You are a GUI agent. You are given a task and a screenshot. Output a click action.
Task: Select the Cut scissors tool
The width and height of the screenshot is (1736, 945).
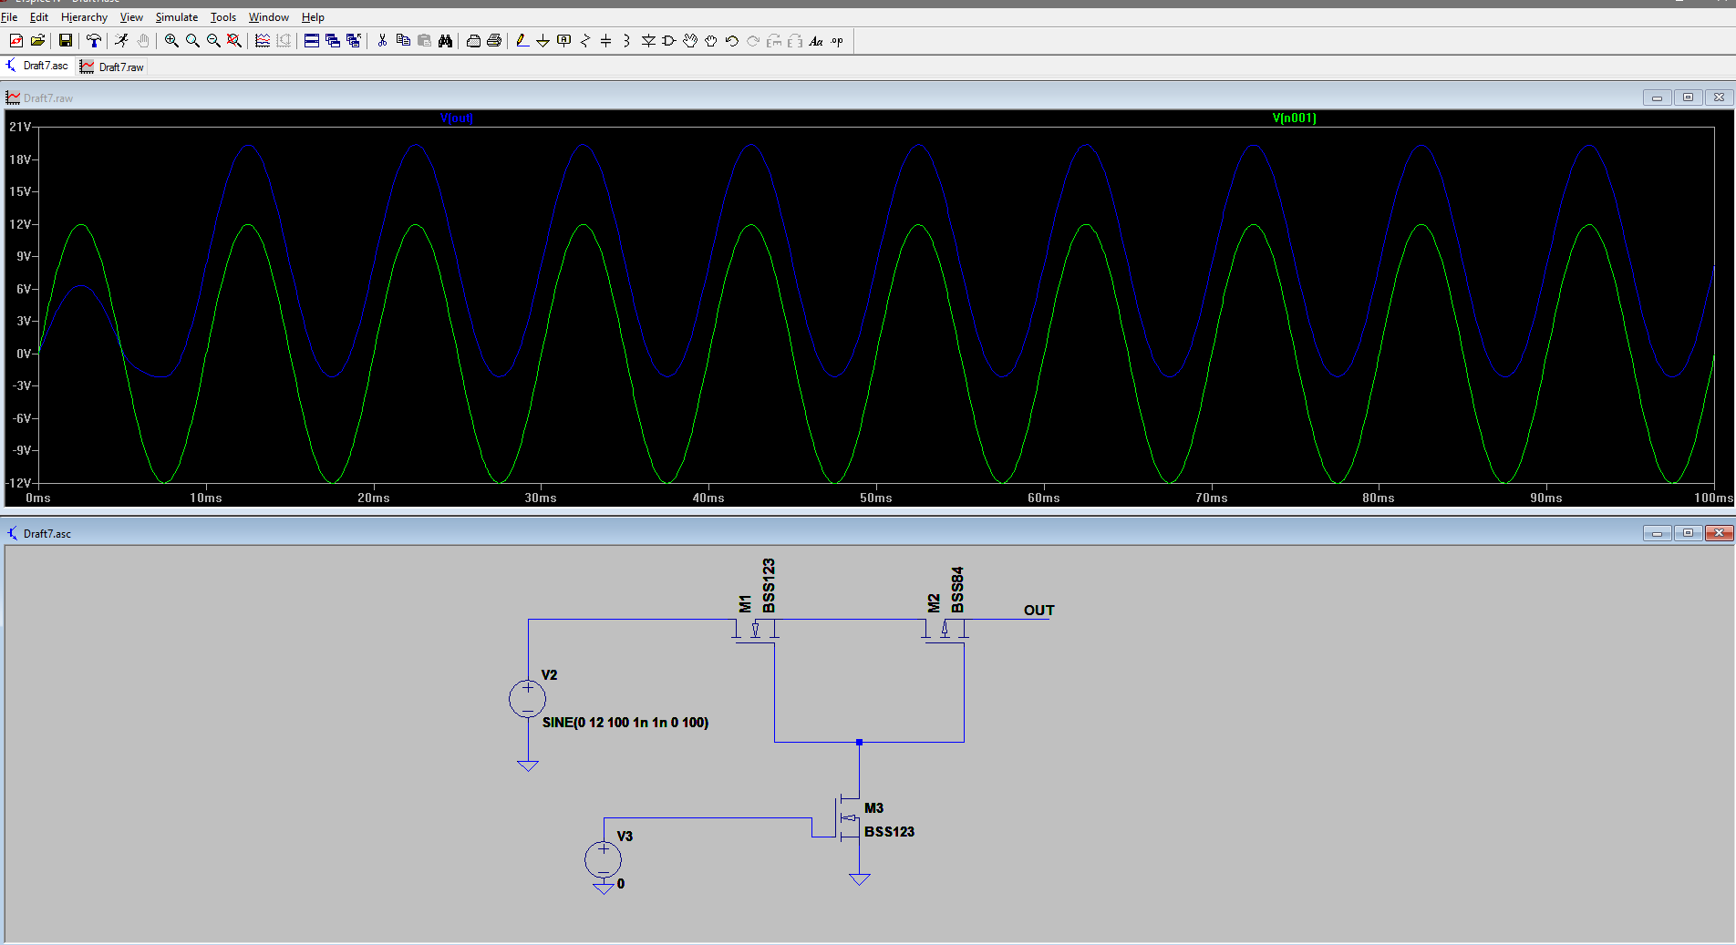coord(382,40)
